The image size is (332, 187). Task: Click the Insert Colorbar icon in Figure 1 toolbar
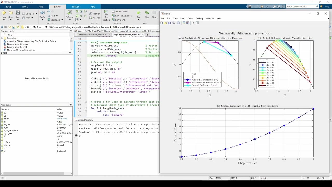(184, 23)
